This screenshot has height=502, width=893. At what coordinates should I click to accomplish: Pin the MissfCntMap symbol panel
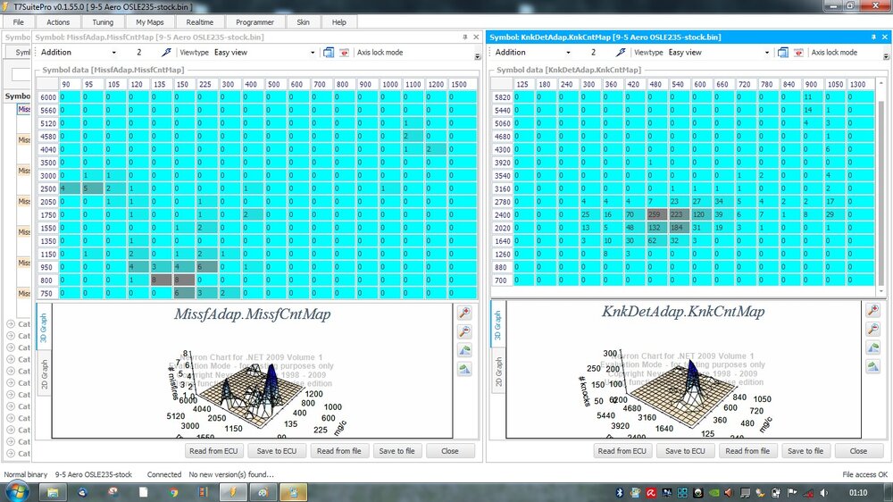pyautogui.click(x=464, y=37)
